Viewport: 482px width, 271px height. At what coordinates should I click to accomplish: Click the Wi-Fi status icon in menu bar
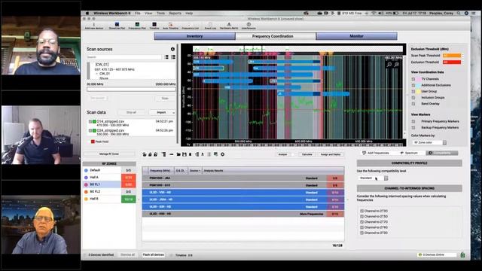point(374,14)
